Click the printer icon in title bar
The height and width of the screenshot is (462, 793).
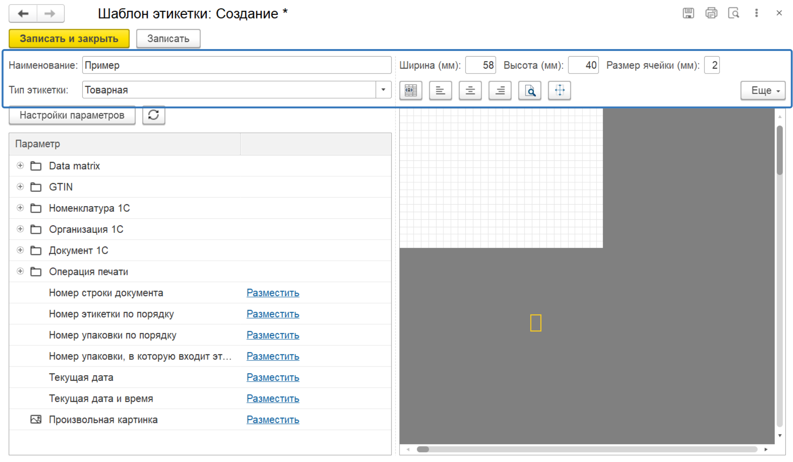click(x=711, y=13)
